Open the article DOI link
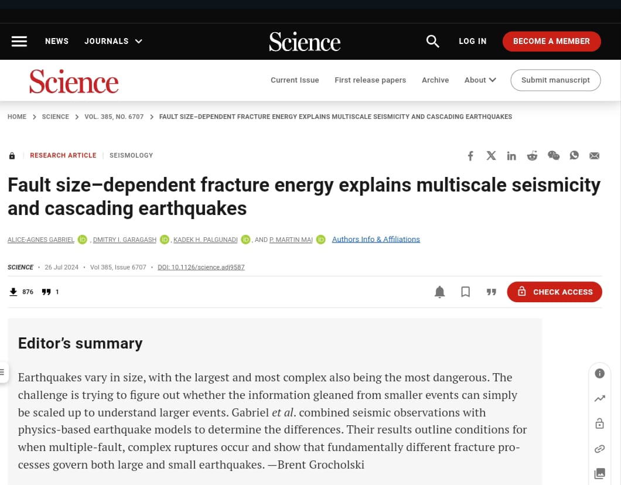The height and width of the screenshot is (485, 621). tap(201, 267)
